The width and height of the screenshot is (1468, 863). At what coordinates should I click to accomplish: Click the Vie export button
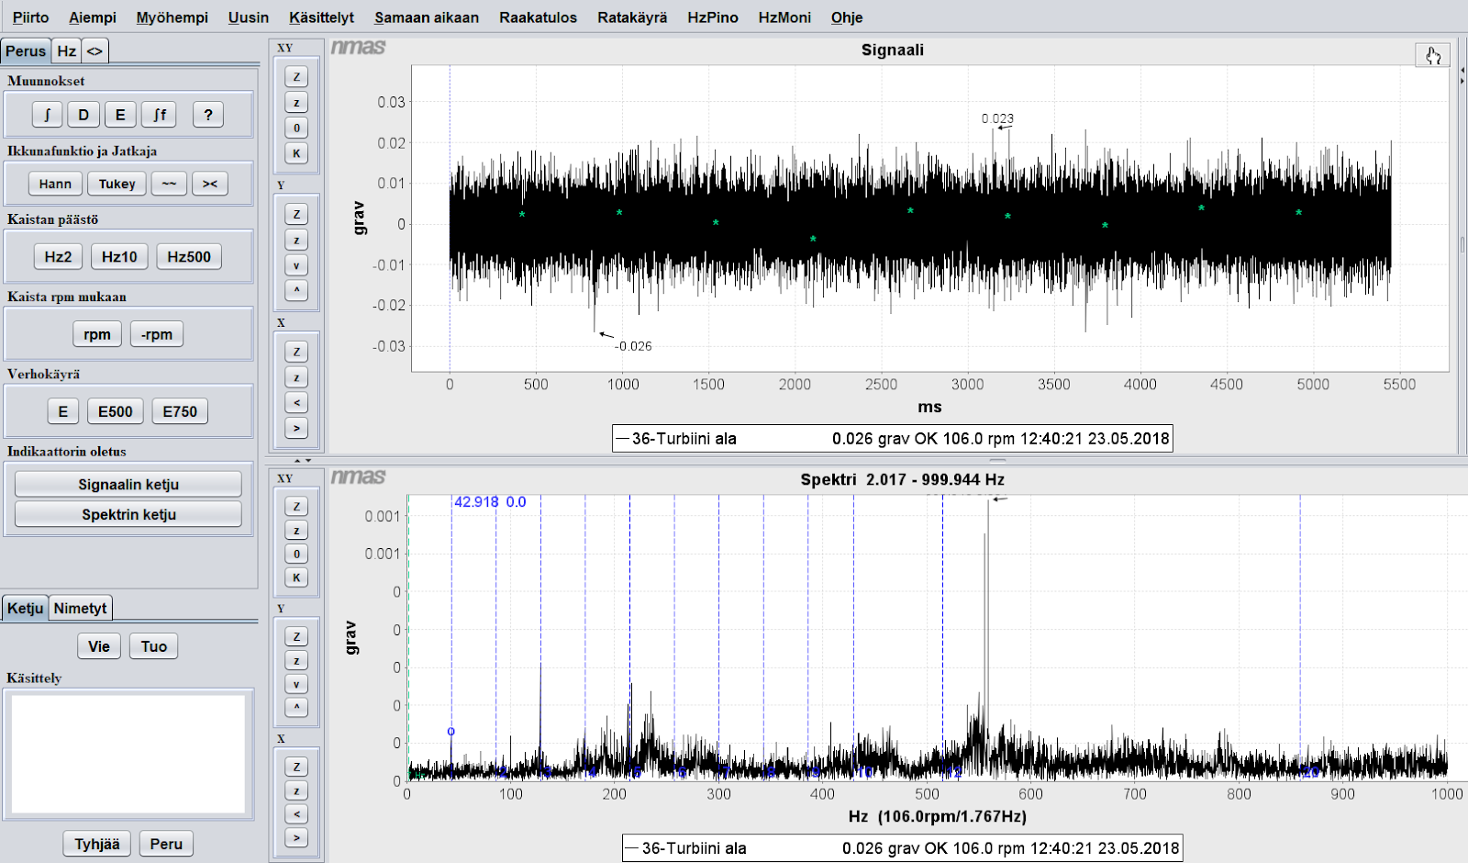click(99, 646)
